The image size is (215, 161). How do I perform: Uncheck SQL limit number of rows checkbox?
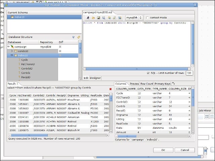(148, 73)
